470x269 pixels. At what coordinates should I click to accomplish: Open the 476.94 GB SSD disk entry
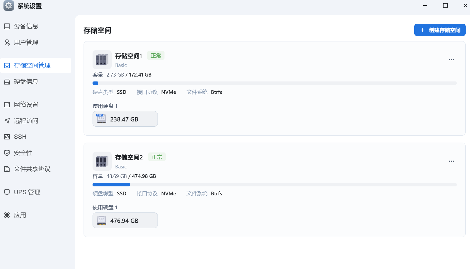pyautogui.click(x=125, y=220)
